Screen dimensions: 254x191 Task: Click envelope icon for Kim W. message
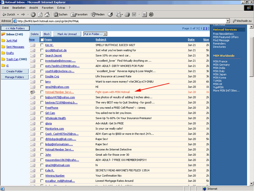33,45
